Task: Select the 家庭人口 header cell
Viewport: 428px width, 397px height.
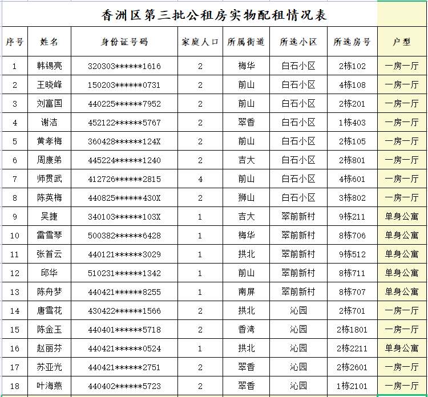Action: click(x=200, y=42)
